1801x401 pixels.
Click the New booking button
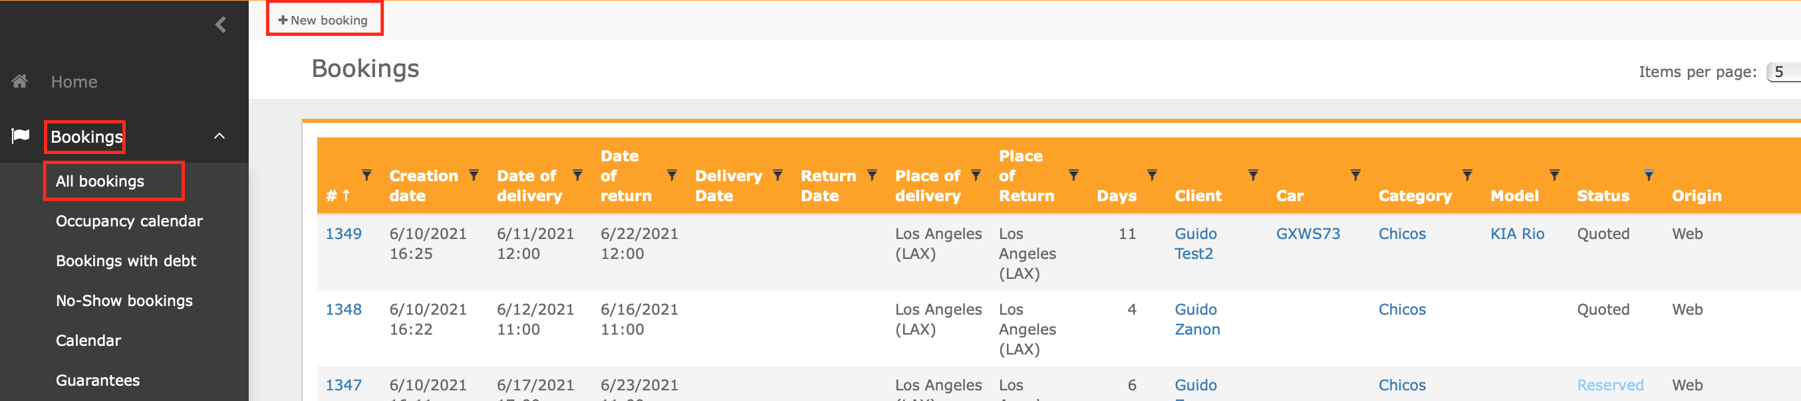(324, 20)
